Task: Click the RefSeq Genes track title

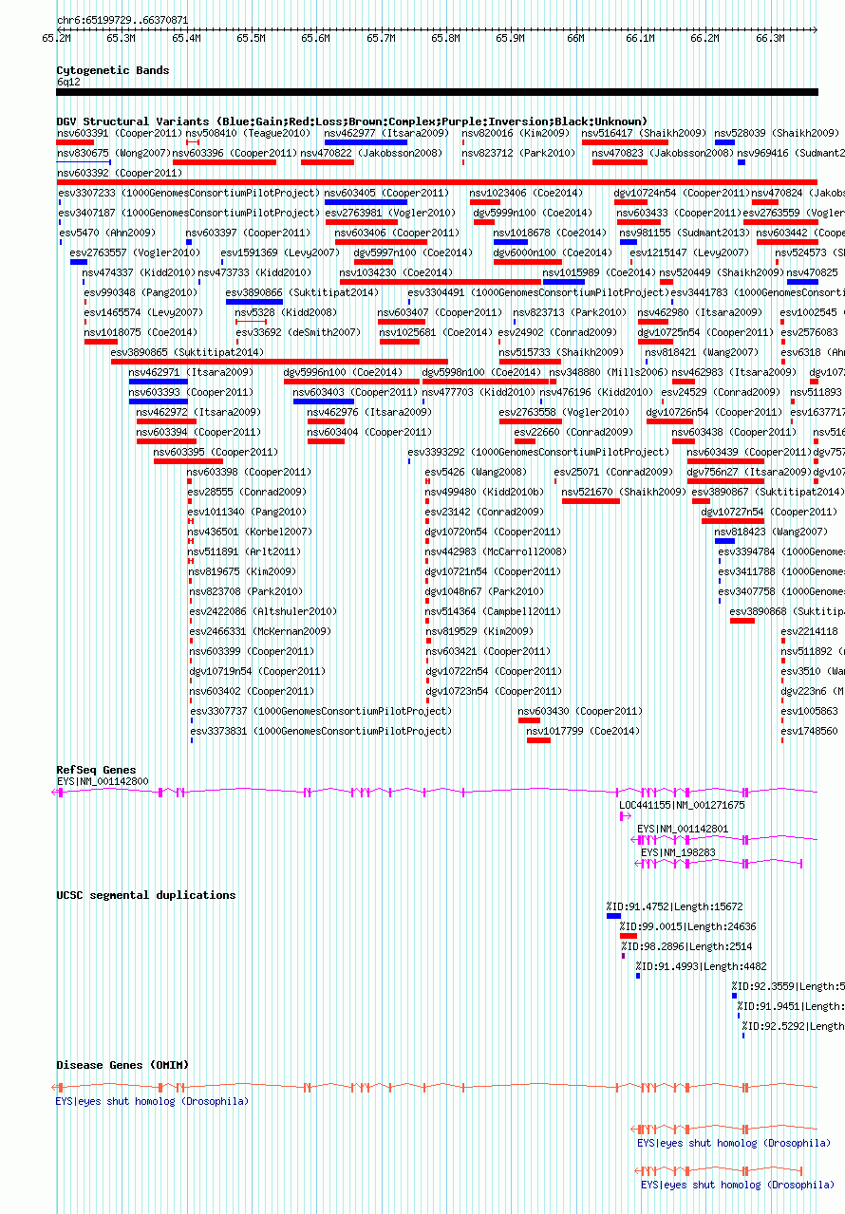Action: coord(96,770)
